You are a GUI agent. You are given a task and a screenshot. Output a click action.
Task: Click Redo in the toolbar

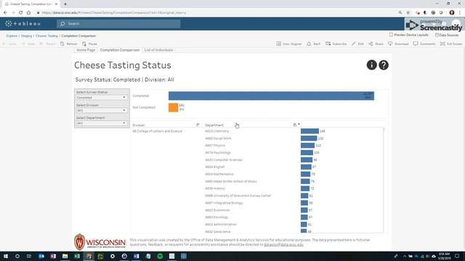[x=28, y=43]
